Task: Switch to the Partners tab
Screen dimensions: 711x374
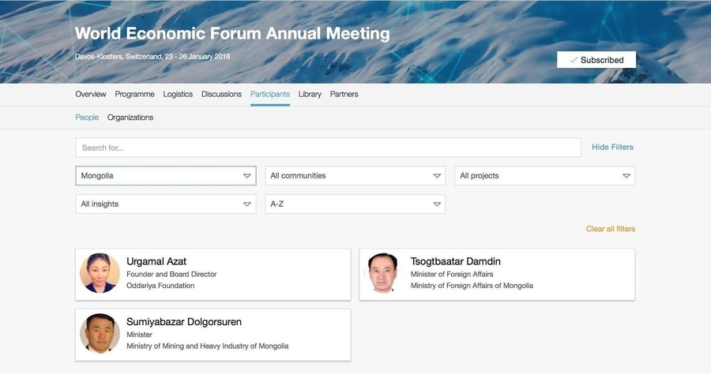Action: tap(344, 94)
